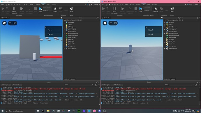
Task: Click Pause Physics in the right window
Action: pyautogui.click(x=114, y=10)
